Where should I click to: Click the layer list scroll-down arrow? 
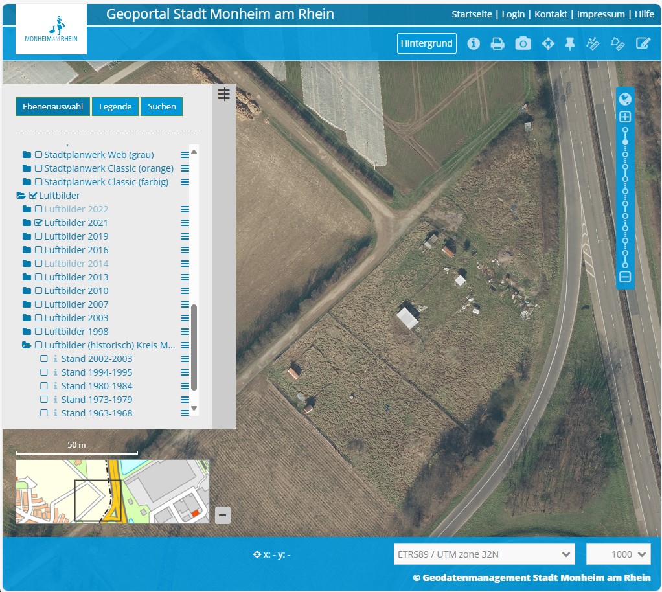click(x=194, y=408)
